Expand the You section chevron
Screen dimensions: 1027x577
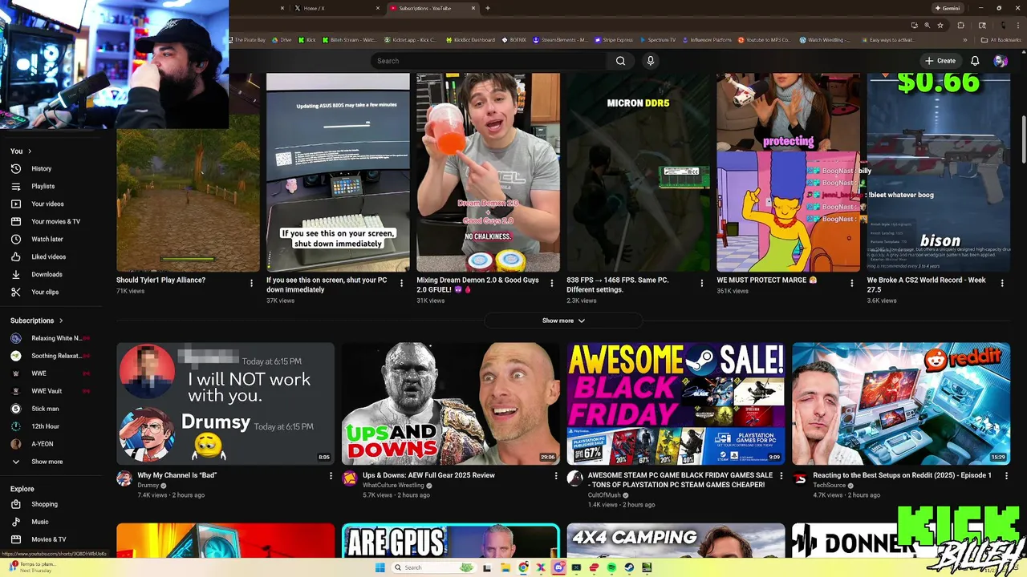click(30, 151)
